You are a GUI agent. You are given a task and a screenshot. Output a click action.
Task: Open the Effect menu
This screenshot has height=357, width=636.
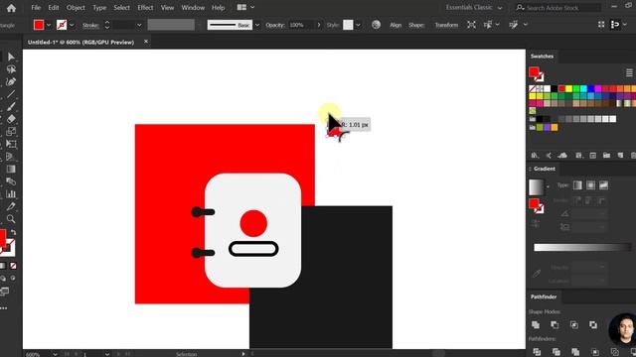[145, 8]
